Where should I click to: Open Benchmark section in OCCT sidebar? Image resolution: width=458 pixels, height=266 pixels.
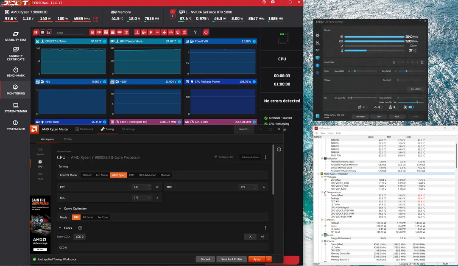16,72
